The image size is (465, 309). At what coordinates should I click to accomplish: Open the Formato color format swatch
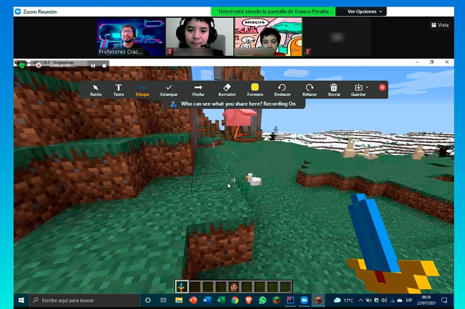pyautogui.click(x=255, y=90)
